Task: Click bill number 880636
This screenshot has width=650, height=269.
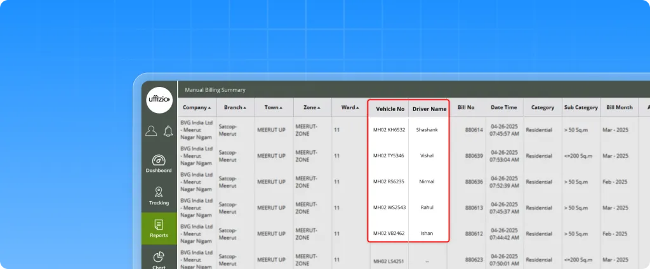Action: 474,181
